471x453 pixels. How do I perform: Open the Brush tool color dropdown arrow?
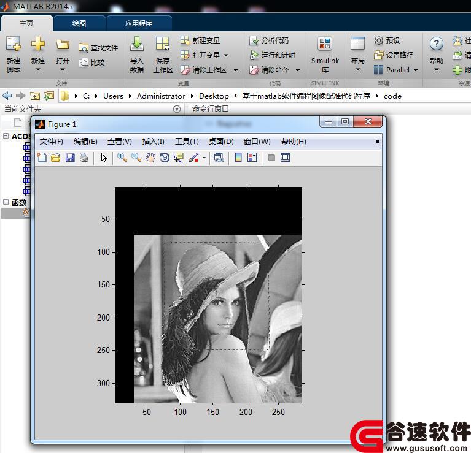[204, 158]
